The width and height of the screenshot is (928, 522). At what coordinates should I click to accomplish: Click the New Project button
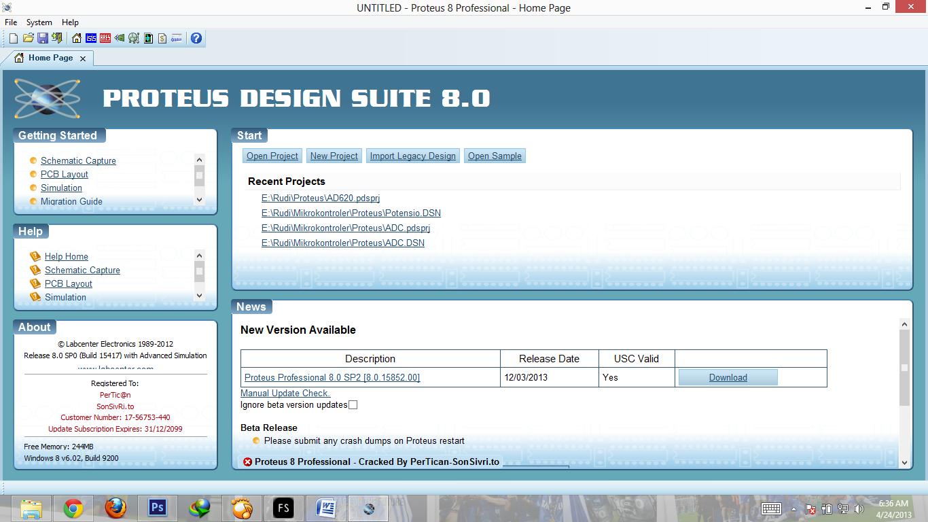[334, 156]
